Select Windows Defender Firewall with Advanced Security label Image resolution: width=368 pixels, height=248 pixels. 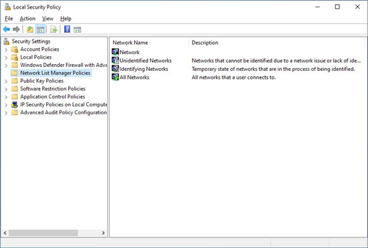[64, 65]
